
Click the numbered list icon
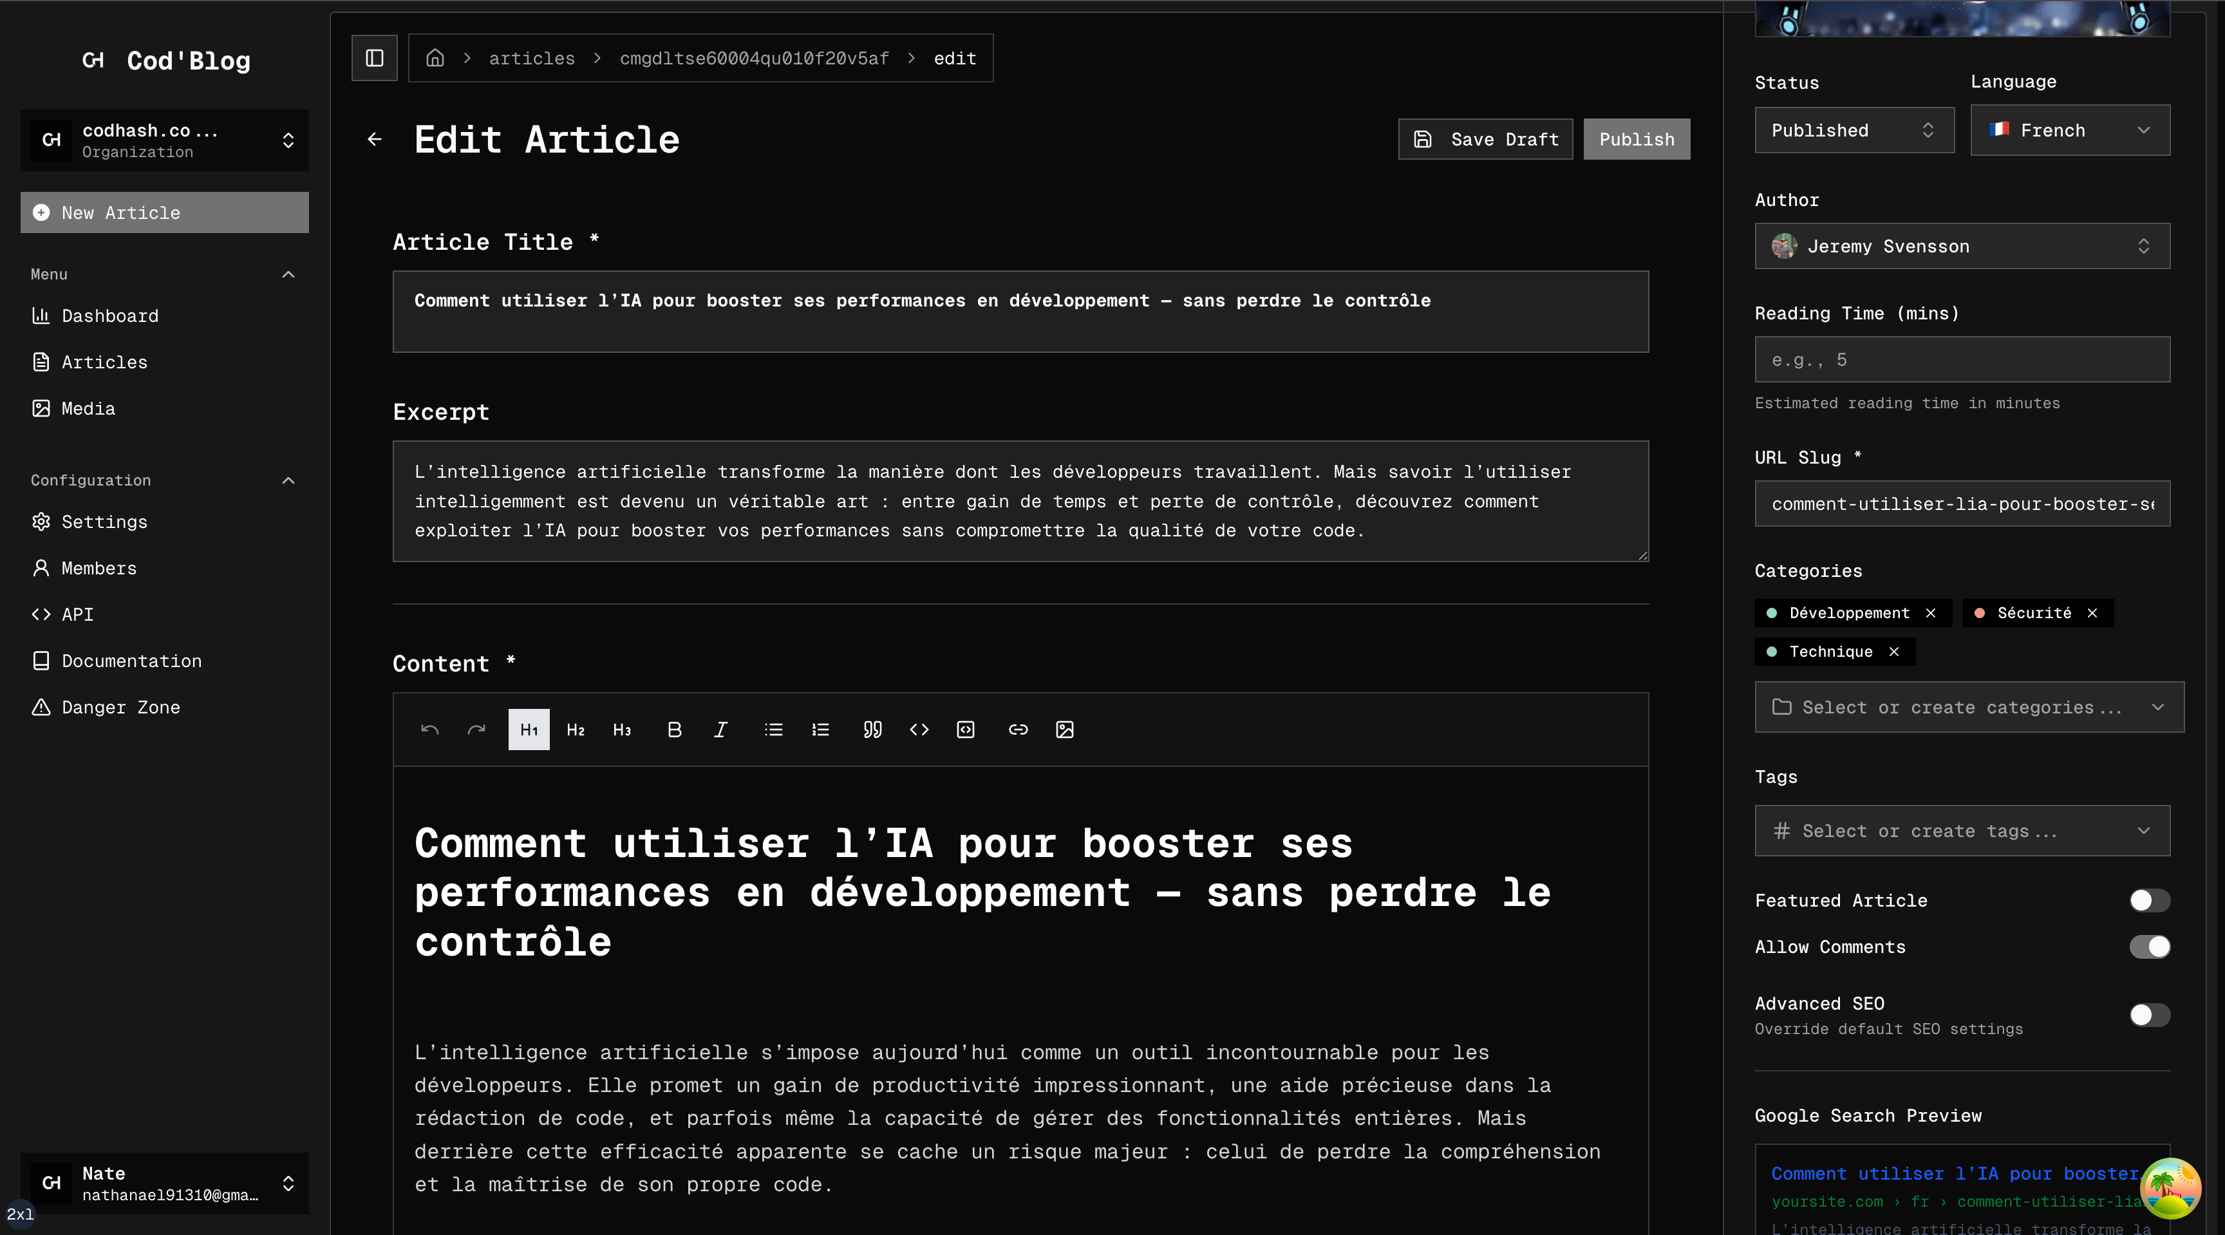click(821, 730)
